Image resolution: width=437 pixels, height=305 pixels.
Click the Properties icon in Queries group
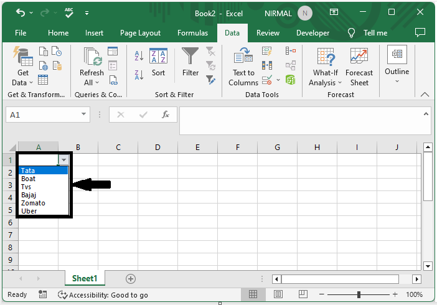[x=113, y=65]
